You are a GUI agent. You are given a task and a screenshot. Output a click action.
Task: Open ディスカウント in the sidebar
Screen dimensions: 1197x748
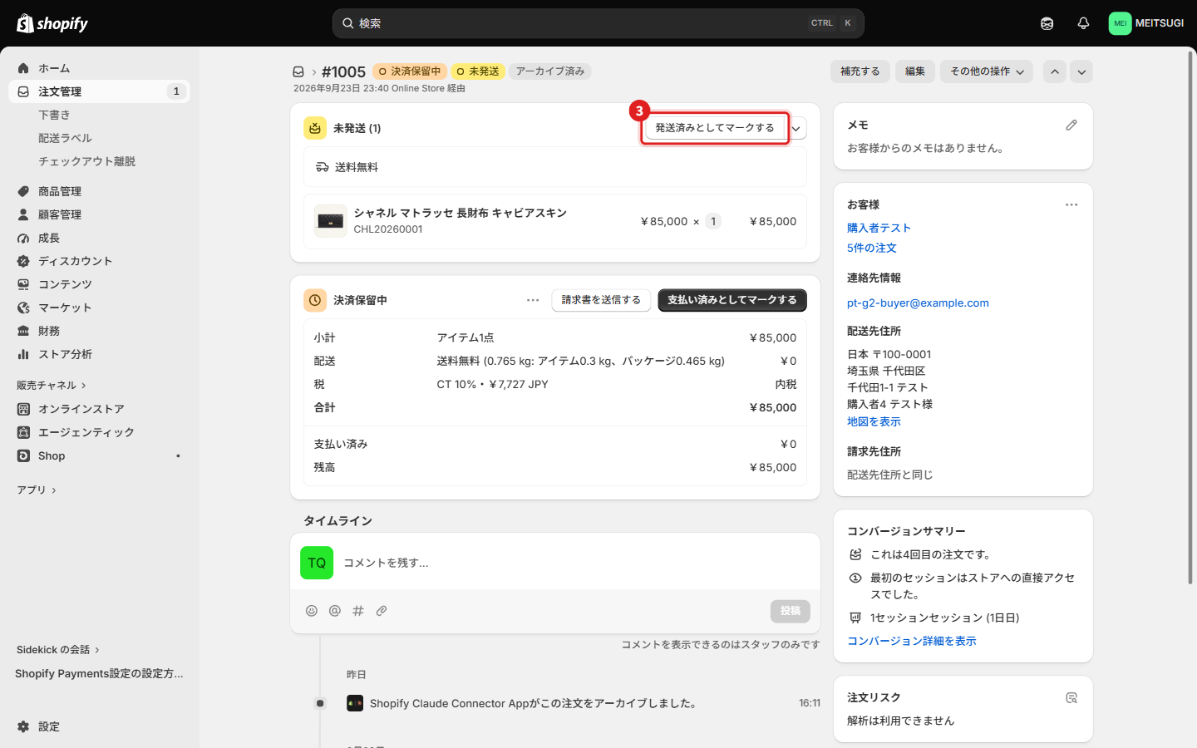(99, 261)
